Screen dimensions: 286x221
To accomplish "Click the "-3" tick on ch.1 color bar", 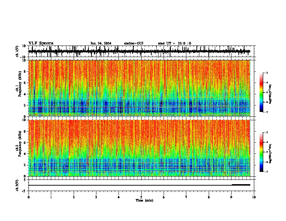I will pyautogui.click(x=266, y=73).
